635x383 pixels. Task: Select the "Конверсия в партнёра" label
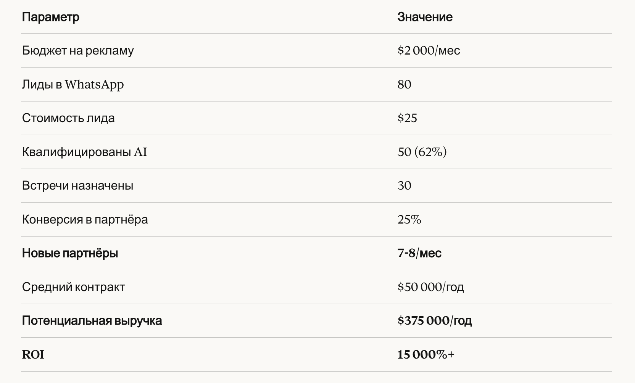(85, 219)
